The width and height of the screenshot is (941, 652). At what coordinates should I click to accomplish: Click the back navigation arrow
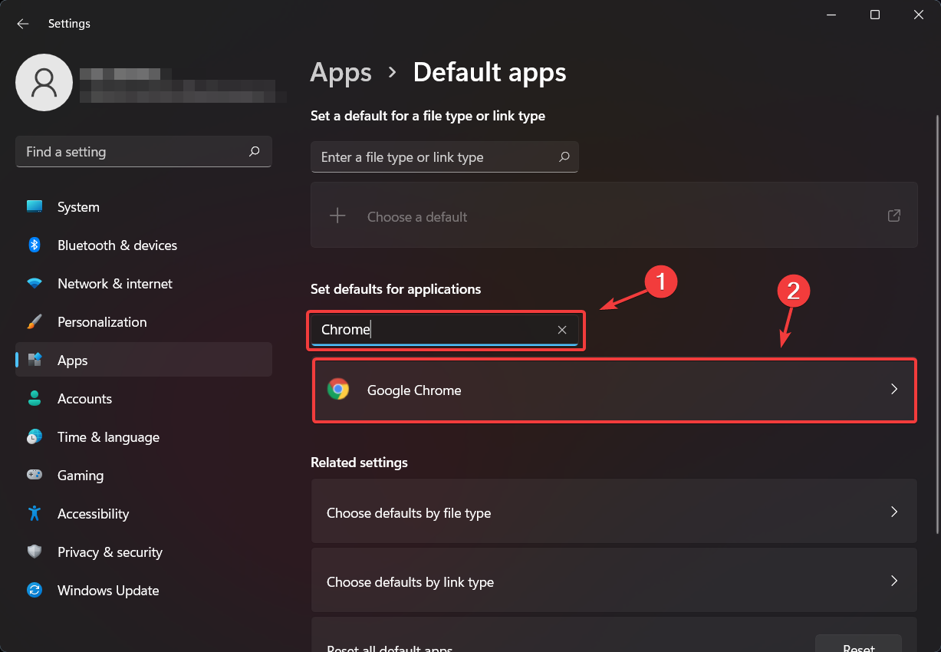coord(22,23)
